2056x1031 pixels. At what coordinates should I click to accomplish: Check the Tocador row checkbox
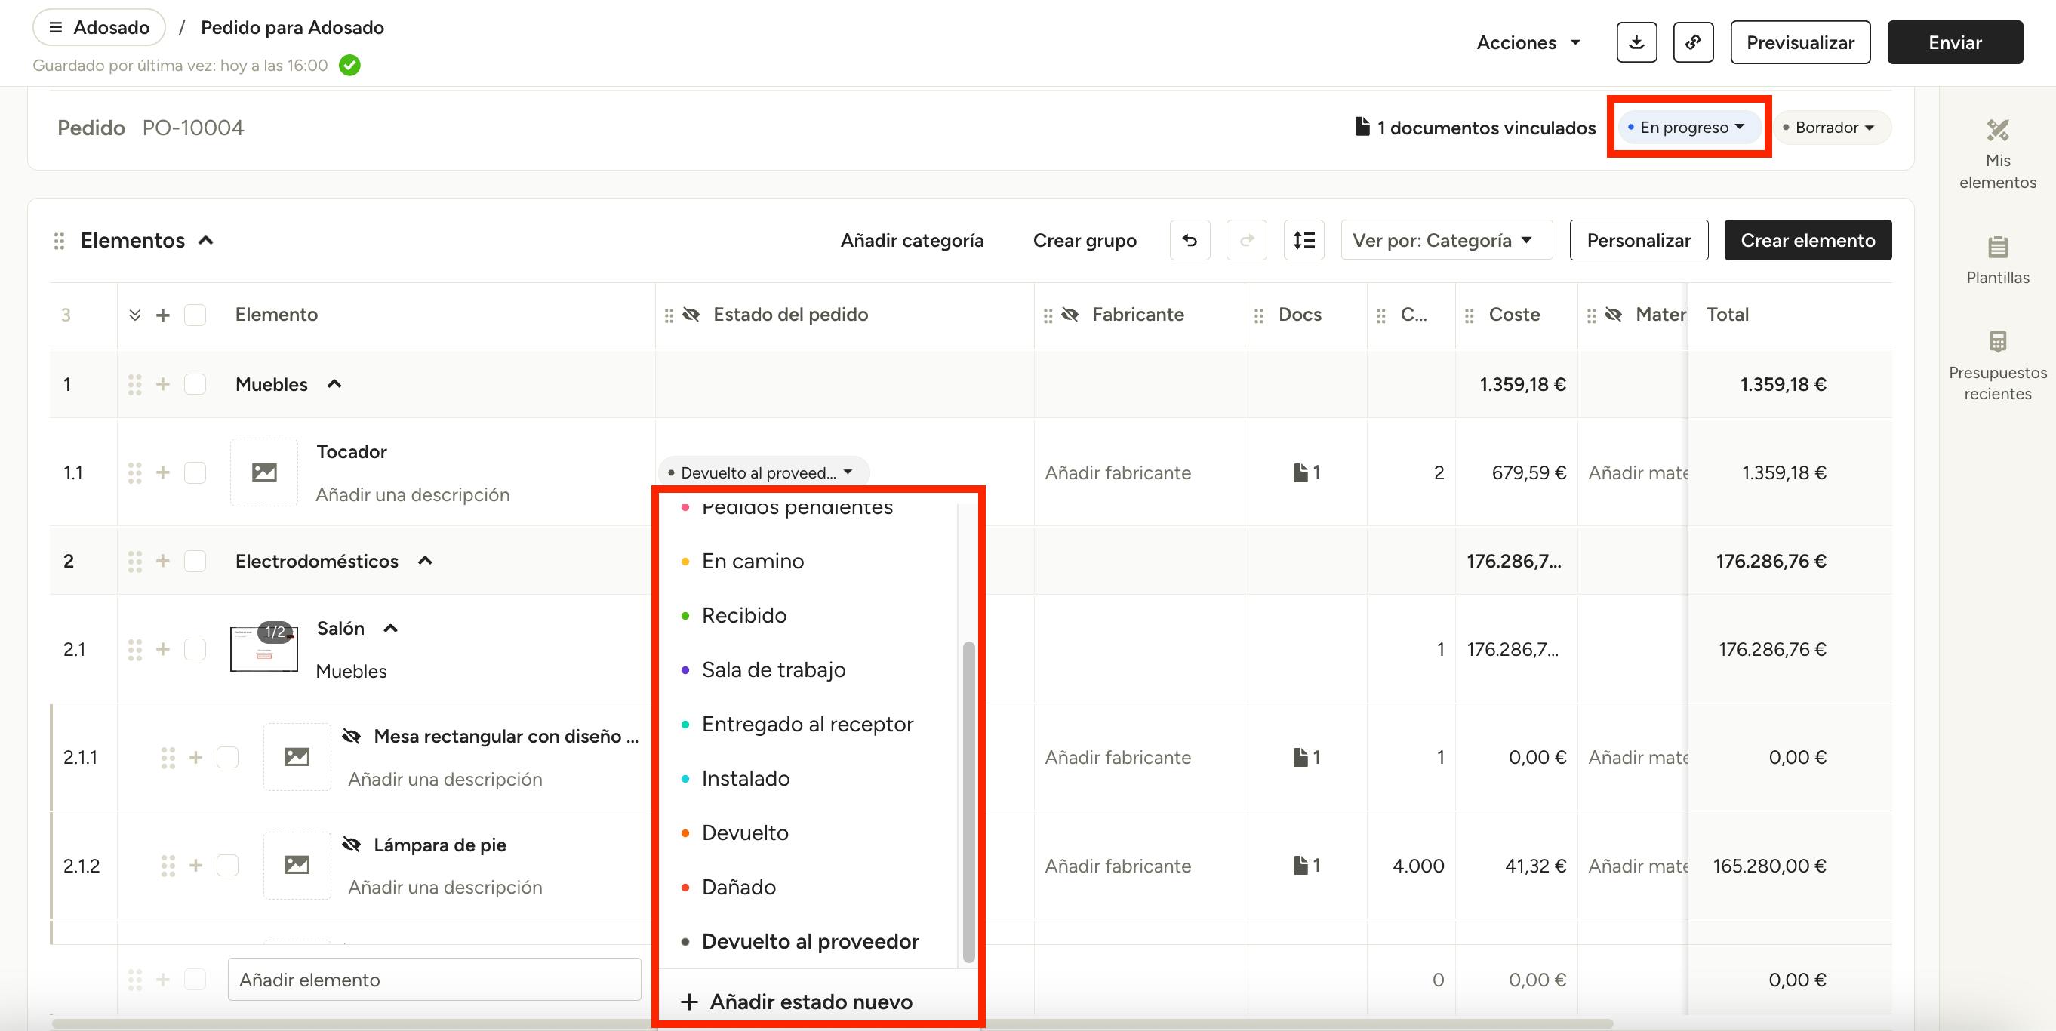click(x=195, y=472)
